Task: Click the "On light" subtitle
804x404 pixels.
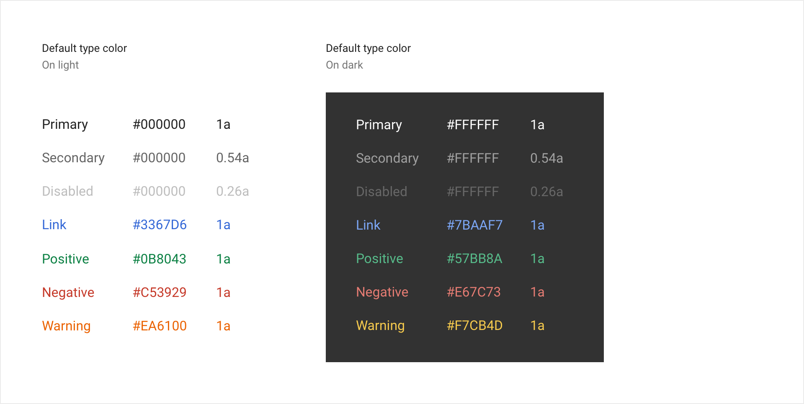Action: click(60, 65)
